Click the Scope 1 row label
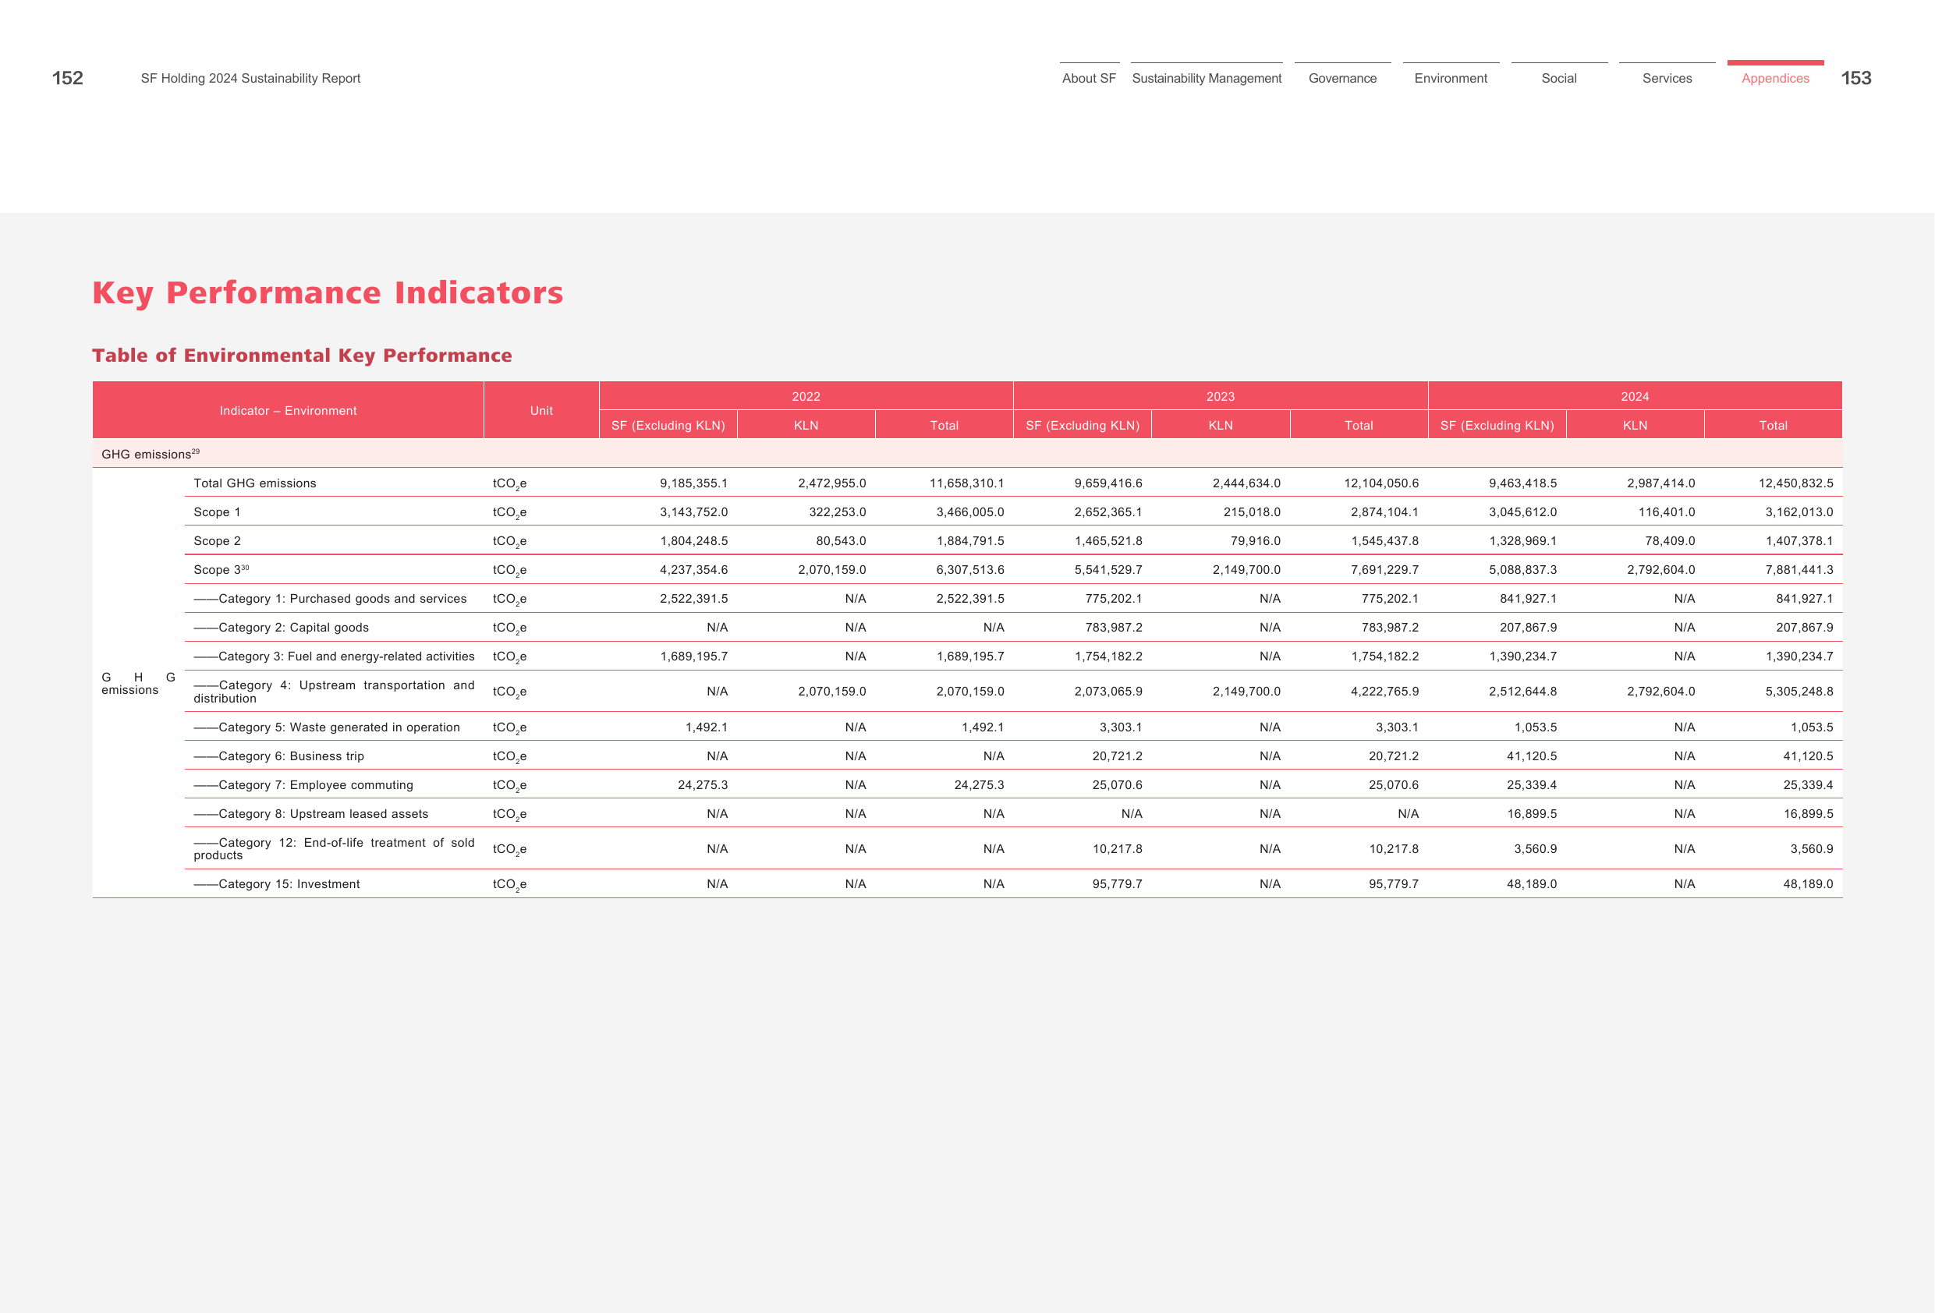Image resolution: width=1935 pixels, height=1313 pixels. click(217, 512)
